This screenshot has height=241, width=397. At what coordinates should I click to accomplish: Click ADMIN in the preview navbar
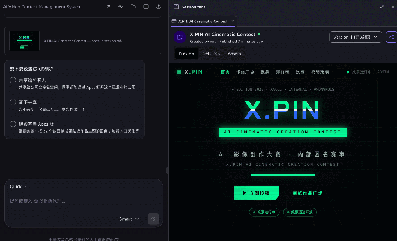click(383, 72)
